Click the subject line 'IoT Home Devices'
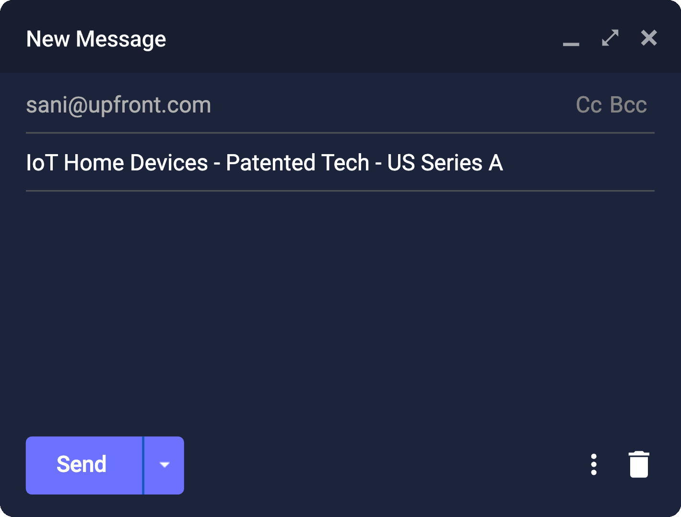 point(264,163)
